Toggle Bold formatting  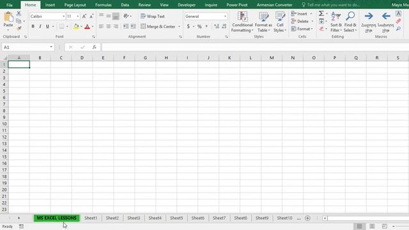[x=33, y=26]
